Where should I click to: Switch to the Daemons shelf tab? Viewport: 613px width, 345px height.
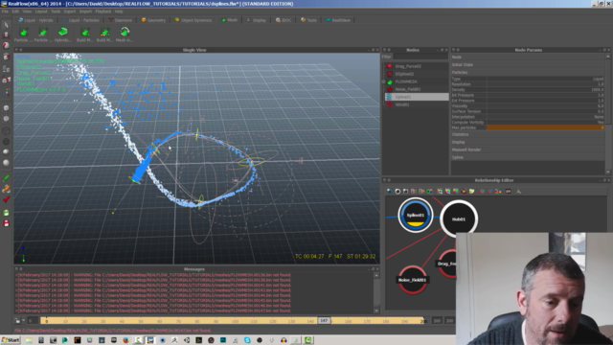(121, 20)
